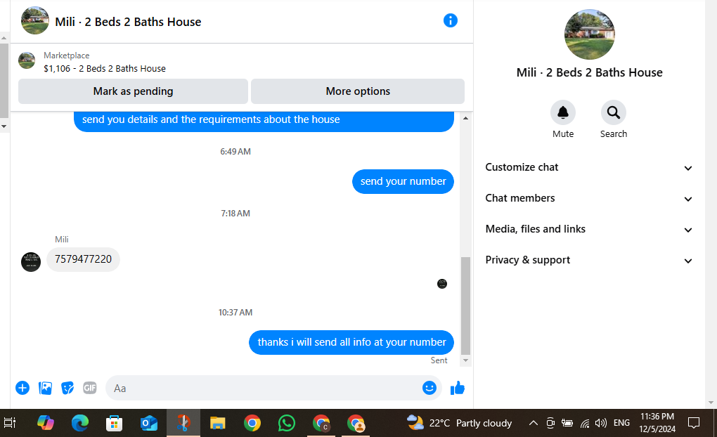Send a thumbs-up like
This screenshot has width=717, height=437.
[458, 388]
